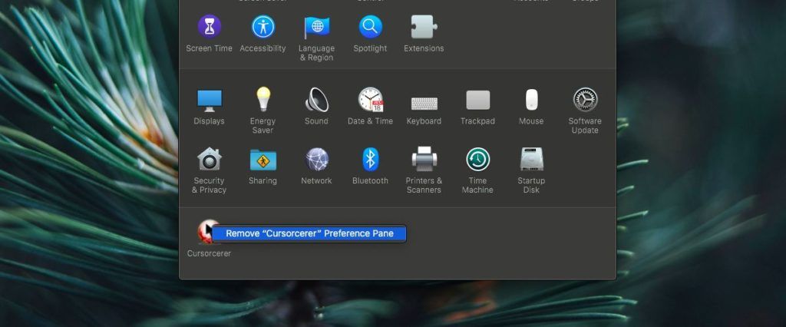Open Sound preferences
Viewport: 786px width, 327px height.
[x=316, y=101]
